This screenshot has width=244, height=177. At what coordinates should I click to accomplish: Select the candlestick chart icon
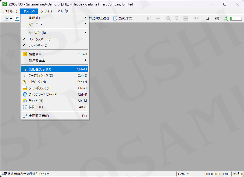tap(149, 19)
